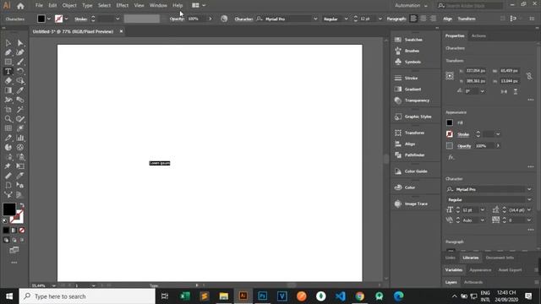
Task: Open the Object menu
Action: (69, 6)
